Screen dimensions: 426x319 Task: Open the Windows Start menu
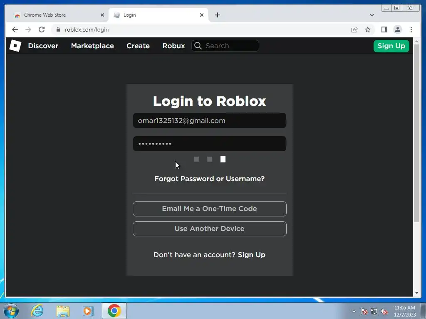[x=11, y=311]
